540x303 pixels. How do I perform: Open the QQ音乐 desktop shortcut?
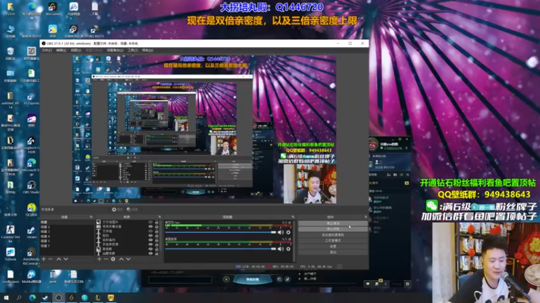click(x=31, y=209)
